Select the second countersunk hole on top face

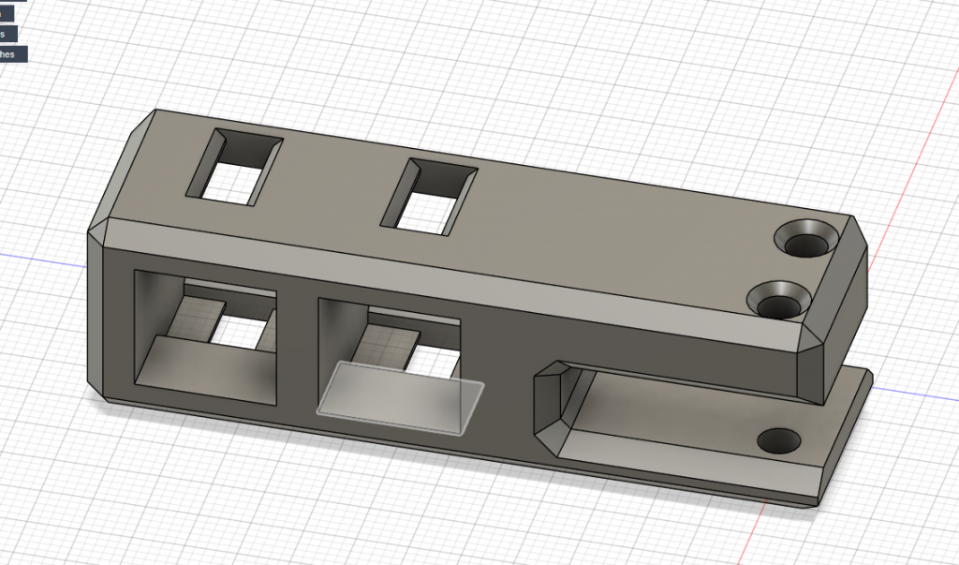click(x=779, y=300)
